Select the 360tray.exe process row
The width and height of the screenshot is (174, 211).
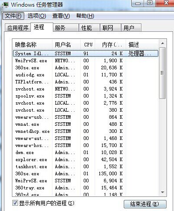[x=85, y=188]
